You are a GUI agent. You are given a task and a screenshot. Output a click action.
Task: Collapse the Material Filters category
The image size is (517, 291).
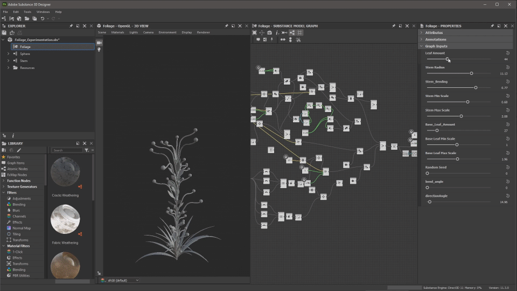[x=4, y=246]
